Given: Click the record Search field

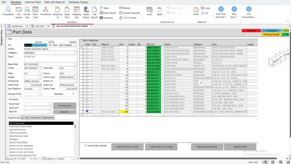Looking at the screenshot, I should (64, 159).
